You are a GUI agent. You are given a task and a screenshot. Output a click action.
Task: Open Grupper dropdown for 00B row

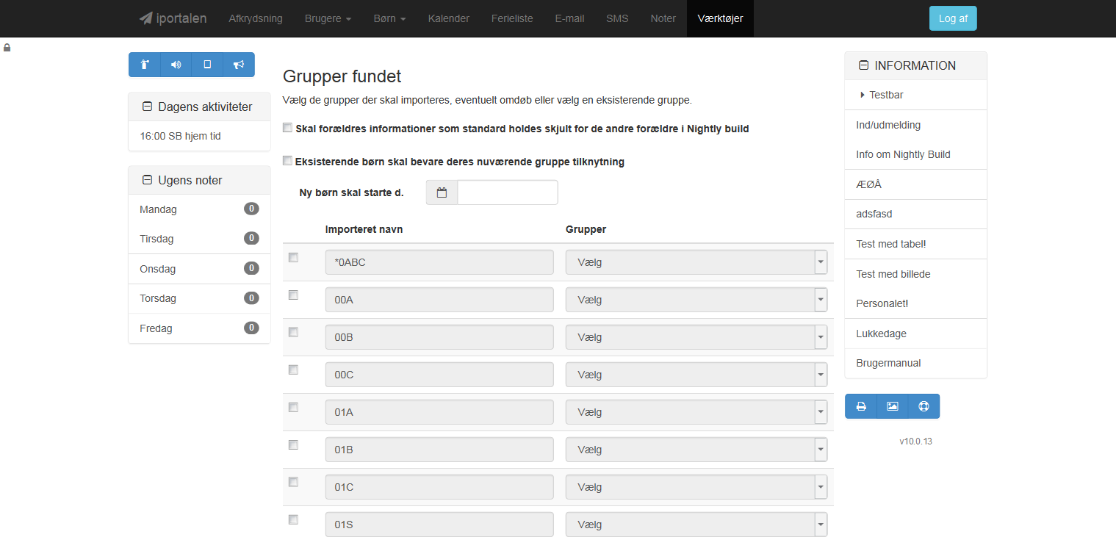click(696, 337)
